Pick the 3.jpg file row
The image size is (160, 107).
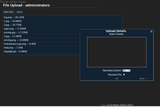point(13,25)
